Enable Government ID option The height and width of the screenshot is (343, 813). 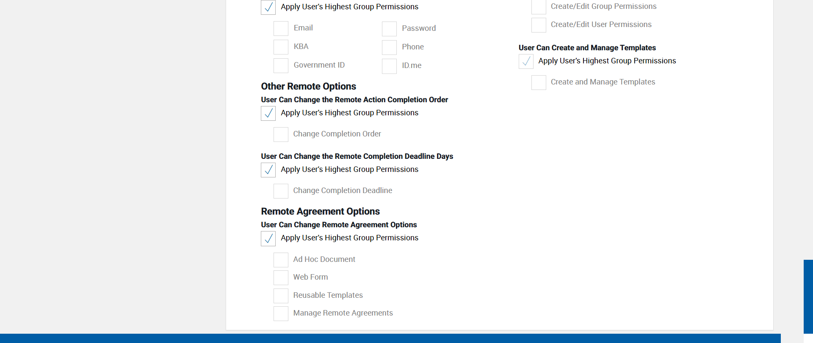(x=281, y=65)
